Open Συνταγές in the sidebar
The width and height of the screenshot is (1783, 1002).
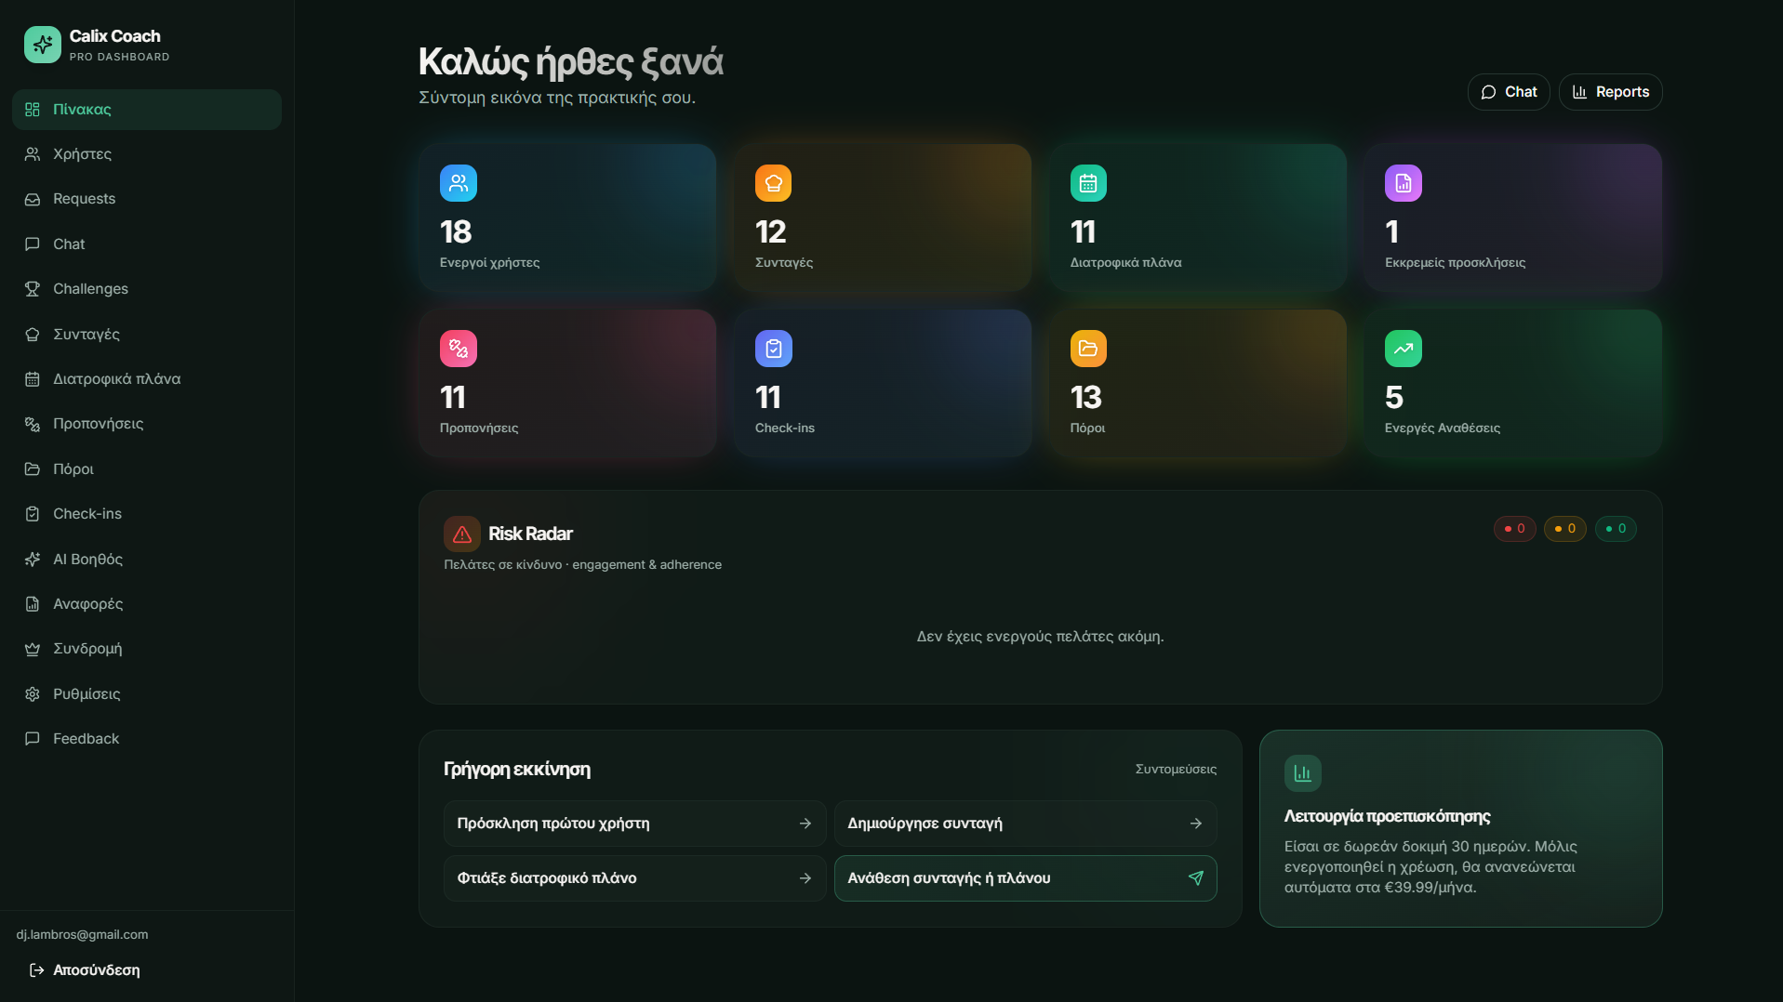147,335
